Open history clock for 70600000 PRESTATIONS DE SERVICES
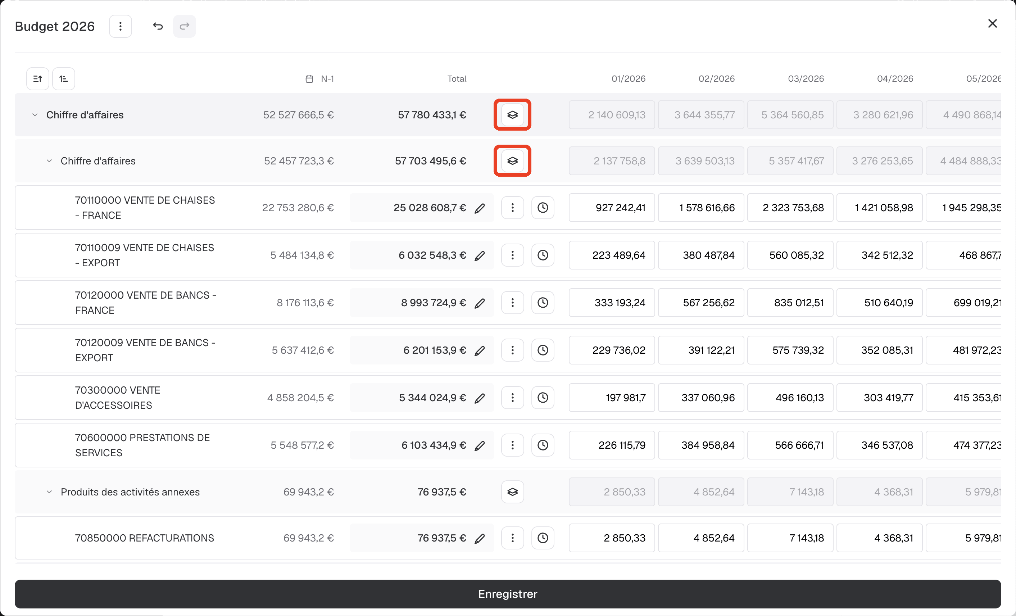Image resolution: width=1016 pixels, height=616 pixels. tap(543, 445)
